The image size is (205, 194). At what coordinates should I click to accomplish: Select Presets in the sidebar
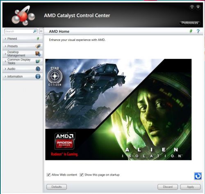23,46
